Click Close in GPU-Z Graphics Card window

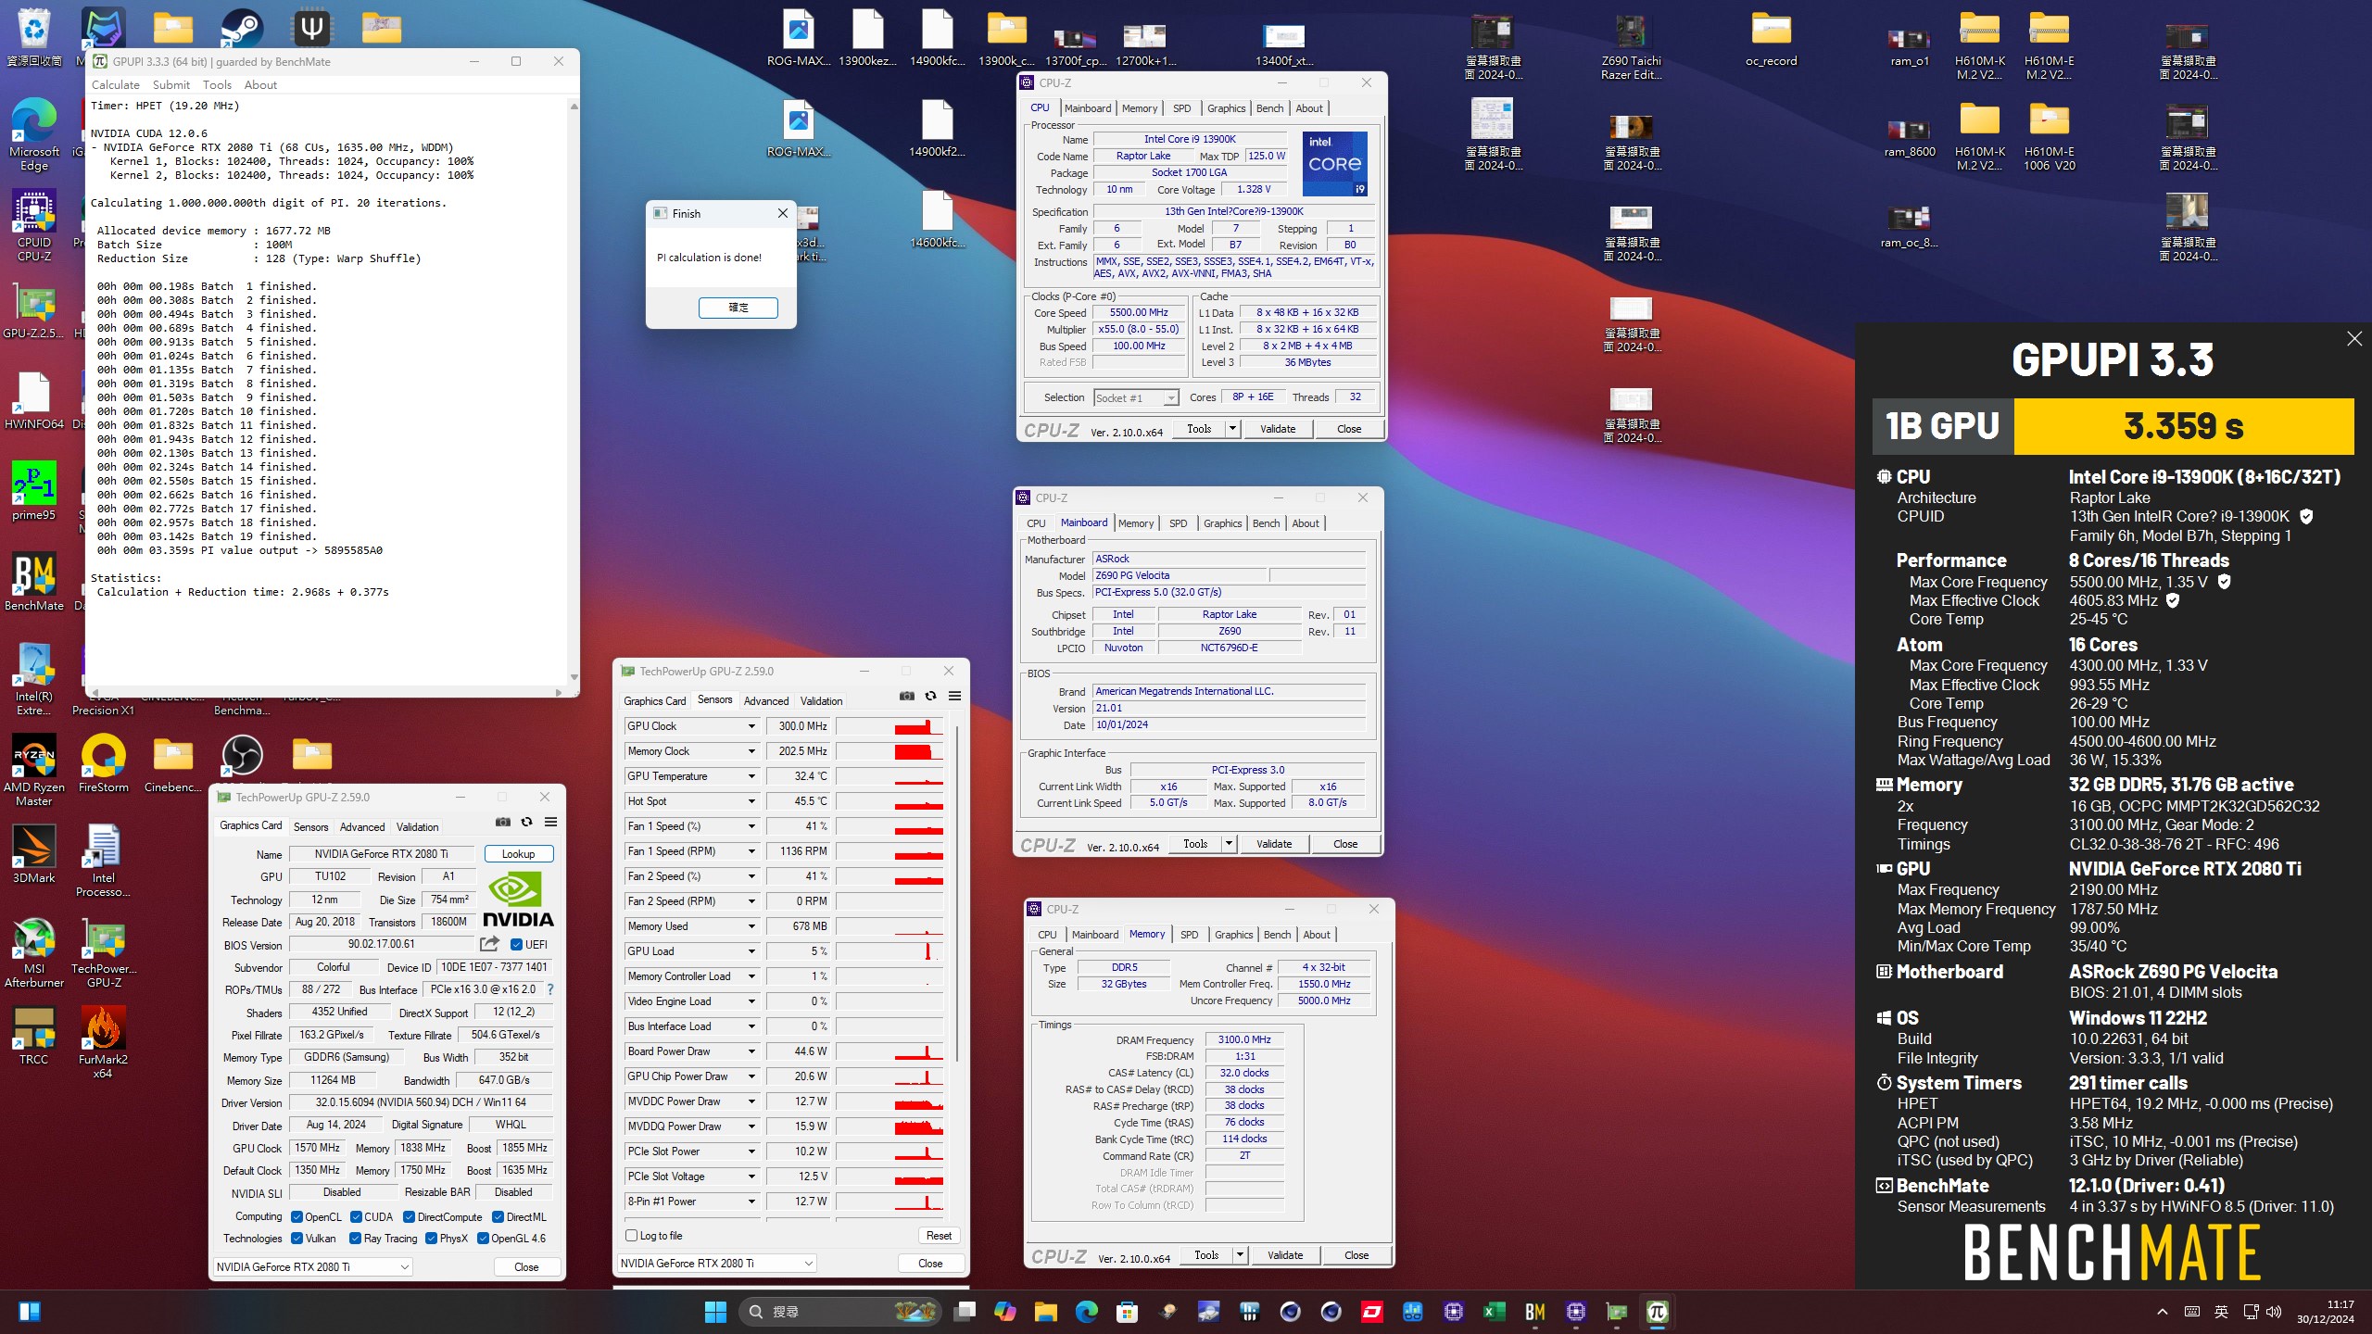(525, 1266)
